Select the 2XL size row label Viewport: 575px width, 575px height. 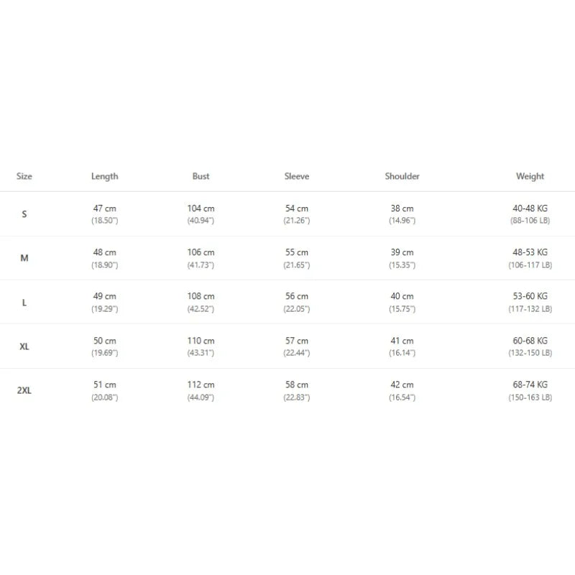pos(24,391)
